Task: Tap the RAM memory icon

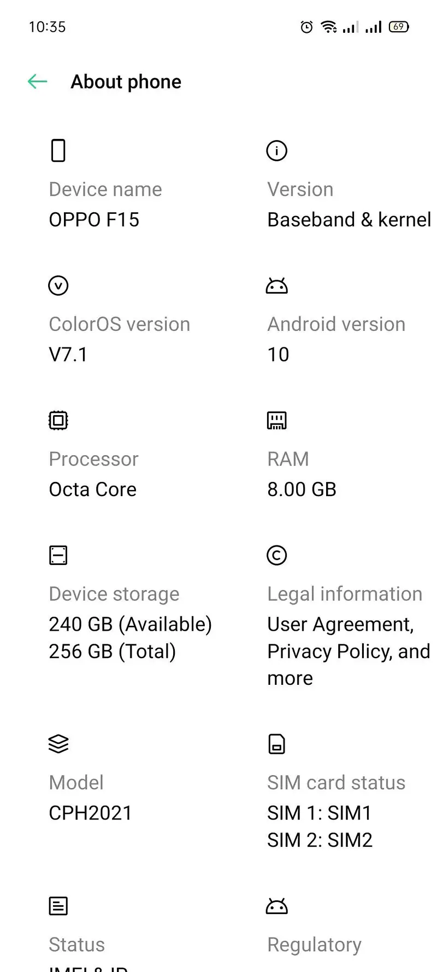Action: click(277, 420)
